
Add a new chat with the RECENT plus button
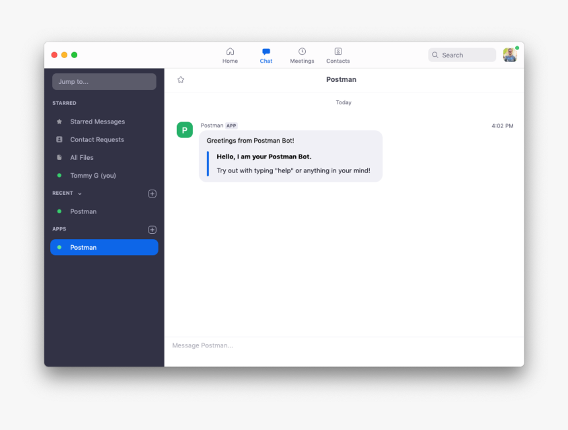[x=152, y=194]
